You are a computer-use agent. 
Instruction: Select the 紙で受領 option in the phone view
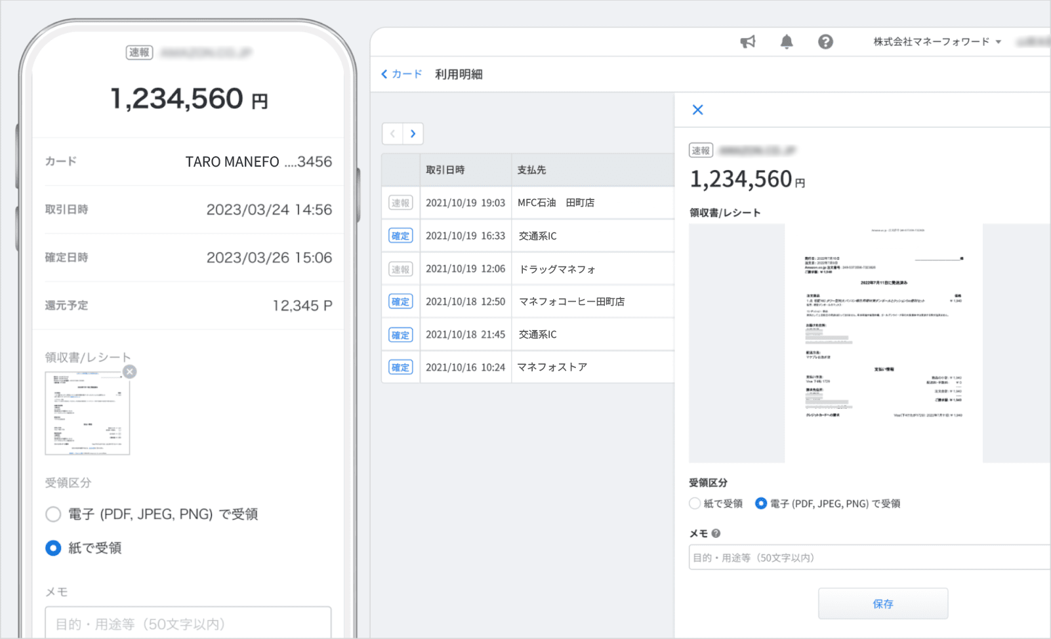[x=53, y=548]
